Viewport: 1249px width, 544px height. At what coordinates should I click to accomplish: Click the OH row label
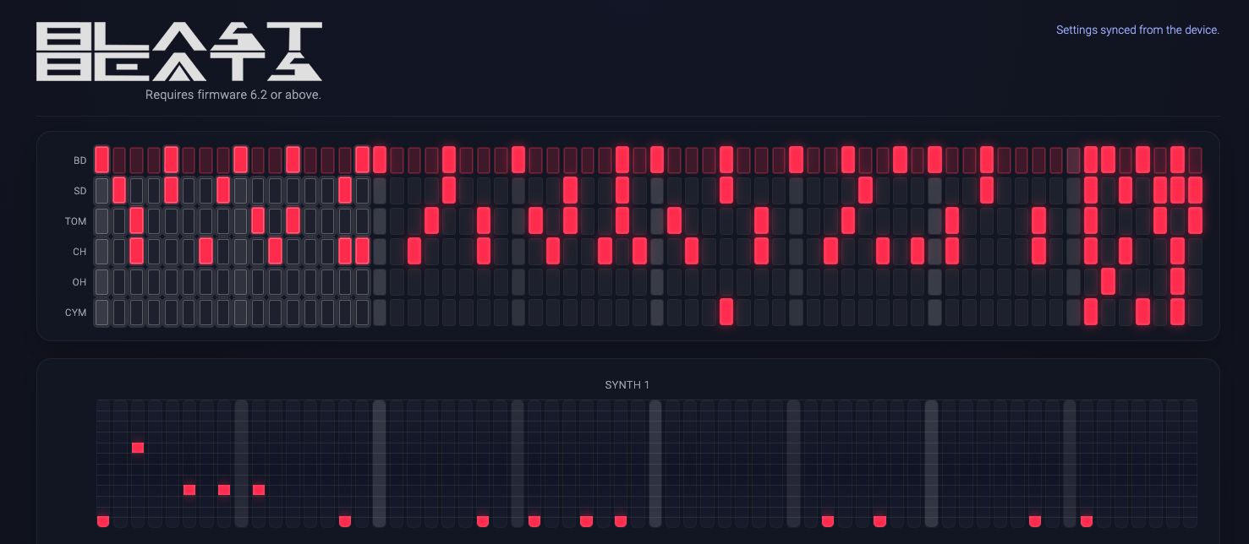(x=79, y=282)
